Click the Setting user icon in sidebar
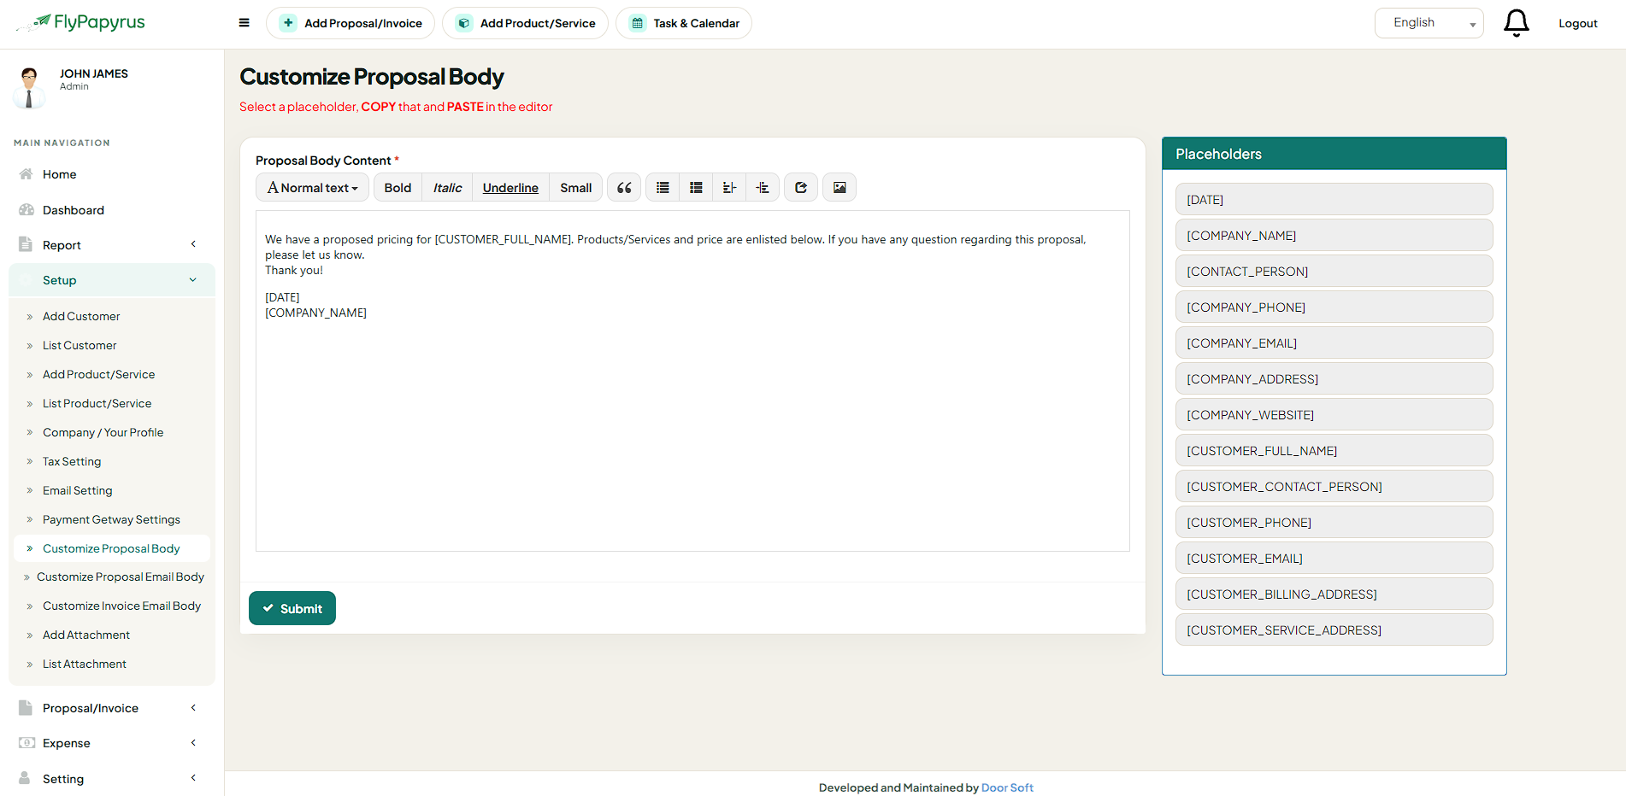The width and height of the screenshot is (1626, 796). (x=25, y=778)
